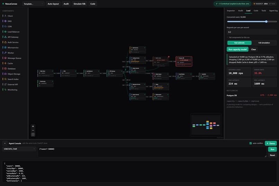Zoom in the canvas with plus button
Viewport: 279px width, 186px height.
(x=33, y=126)
